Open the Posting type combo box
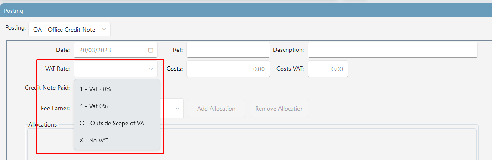This screenshot has width=492, height=160. tap(69, 29)
